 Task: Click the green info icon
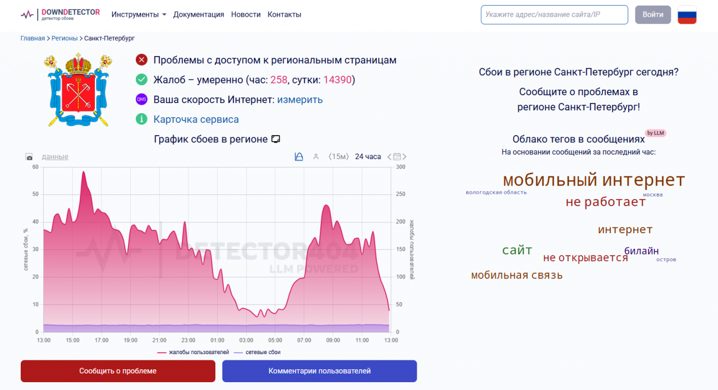[x=141, y=119]
